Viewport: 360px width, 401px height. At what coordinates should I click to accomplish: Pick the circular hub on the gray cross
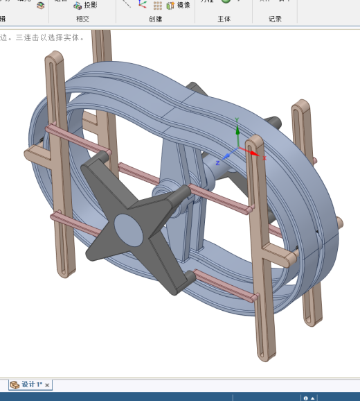tap(128, 230)
